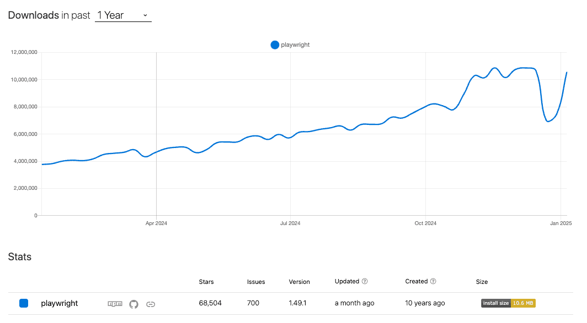Image resolution: width=587 pixels, height=323 pixels.
Task: Open playwright's npm package page
Action: pos(115,303)
